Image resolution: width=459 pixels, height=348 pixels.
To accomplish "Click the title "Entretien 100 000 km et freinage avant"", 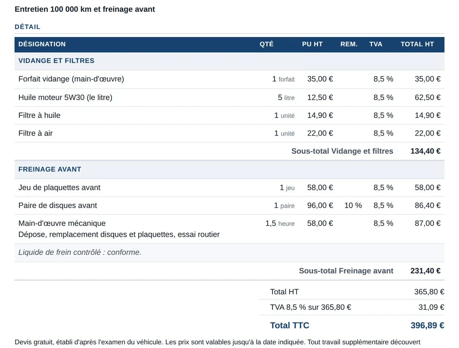I will [x=85, y=9].
